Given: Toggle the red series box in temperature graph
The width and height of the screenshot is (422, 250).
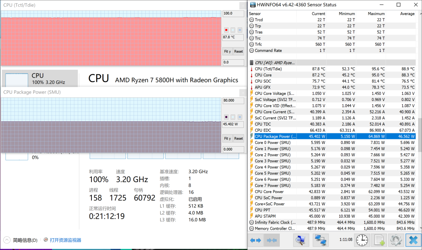Looking at the screenshot, I should pyautogui.click(x=226, y=30).
